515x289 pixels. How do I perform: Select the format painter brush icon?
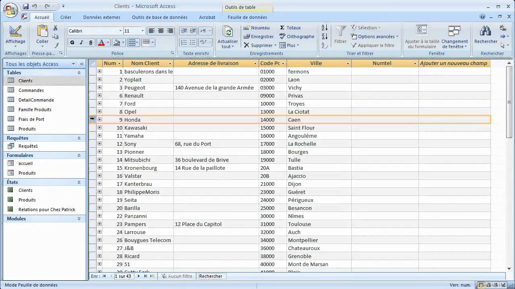coord(56,45)
